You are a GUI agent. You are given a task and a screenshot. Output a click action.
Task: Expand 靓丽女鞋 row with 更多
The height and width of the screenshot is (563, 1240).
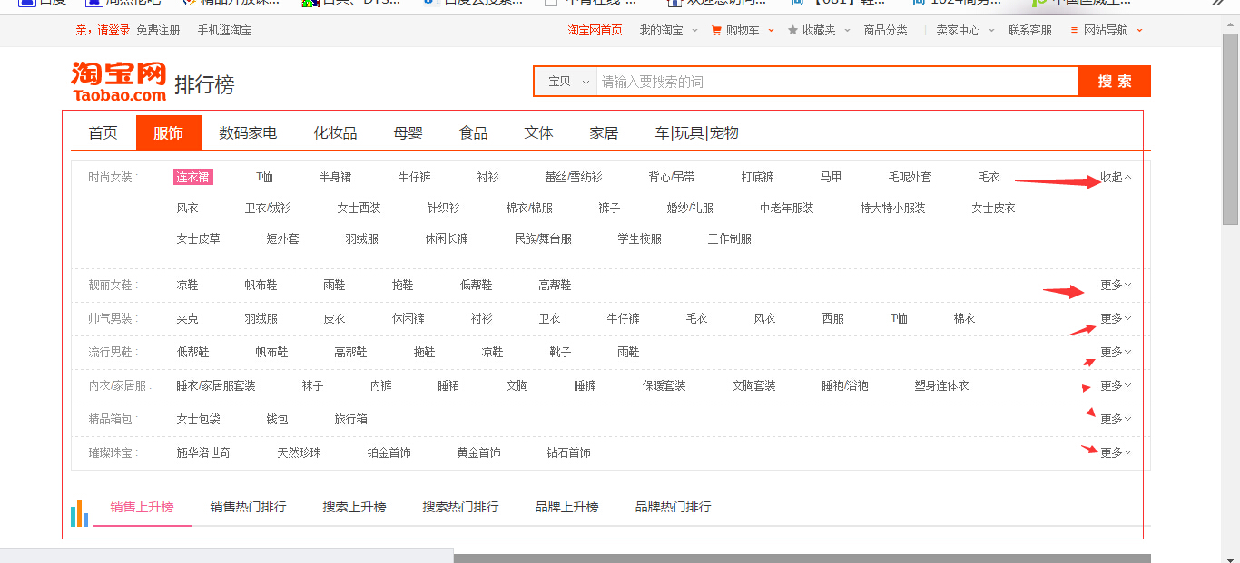tap(1116, 285)
